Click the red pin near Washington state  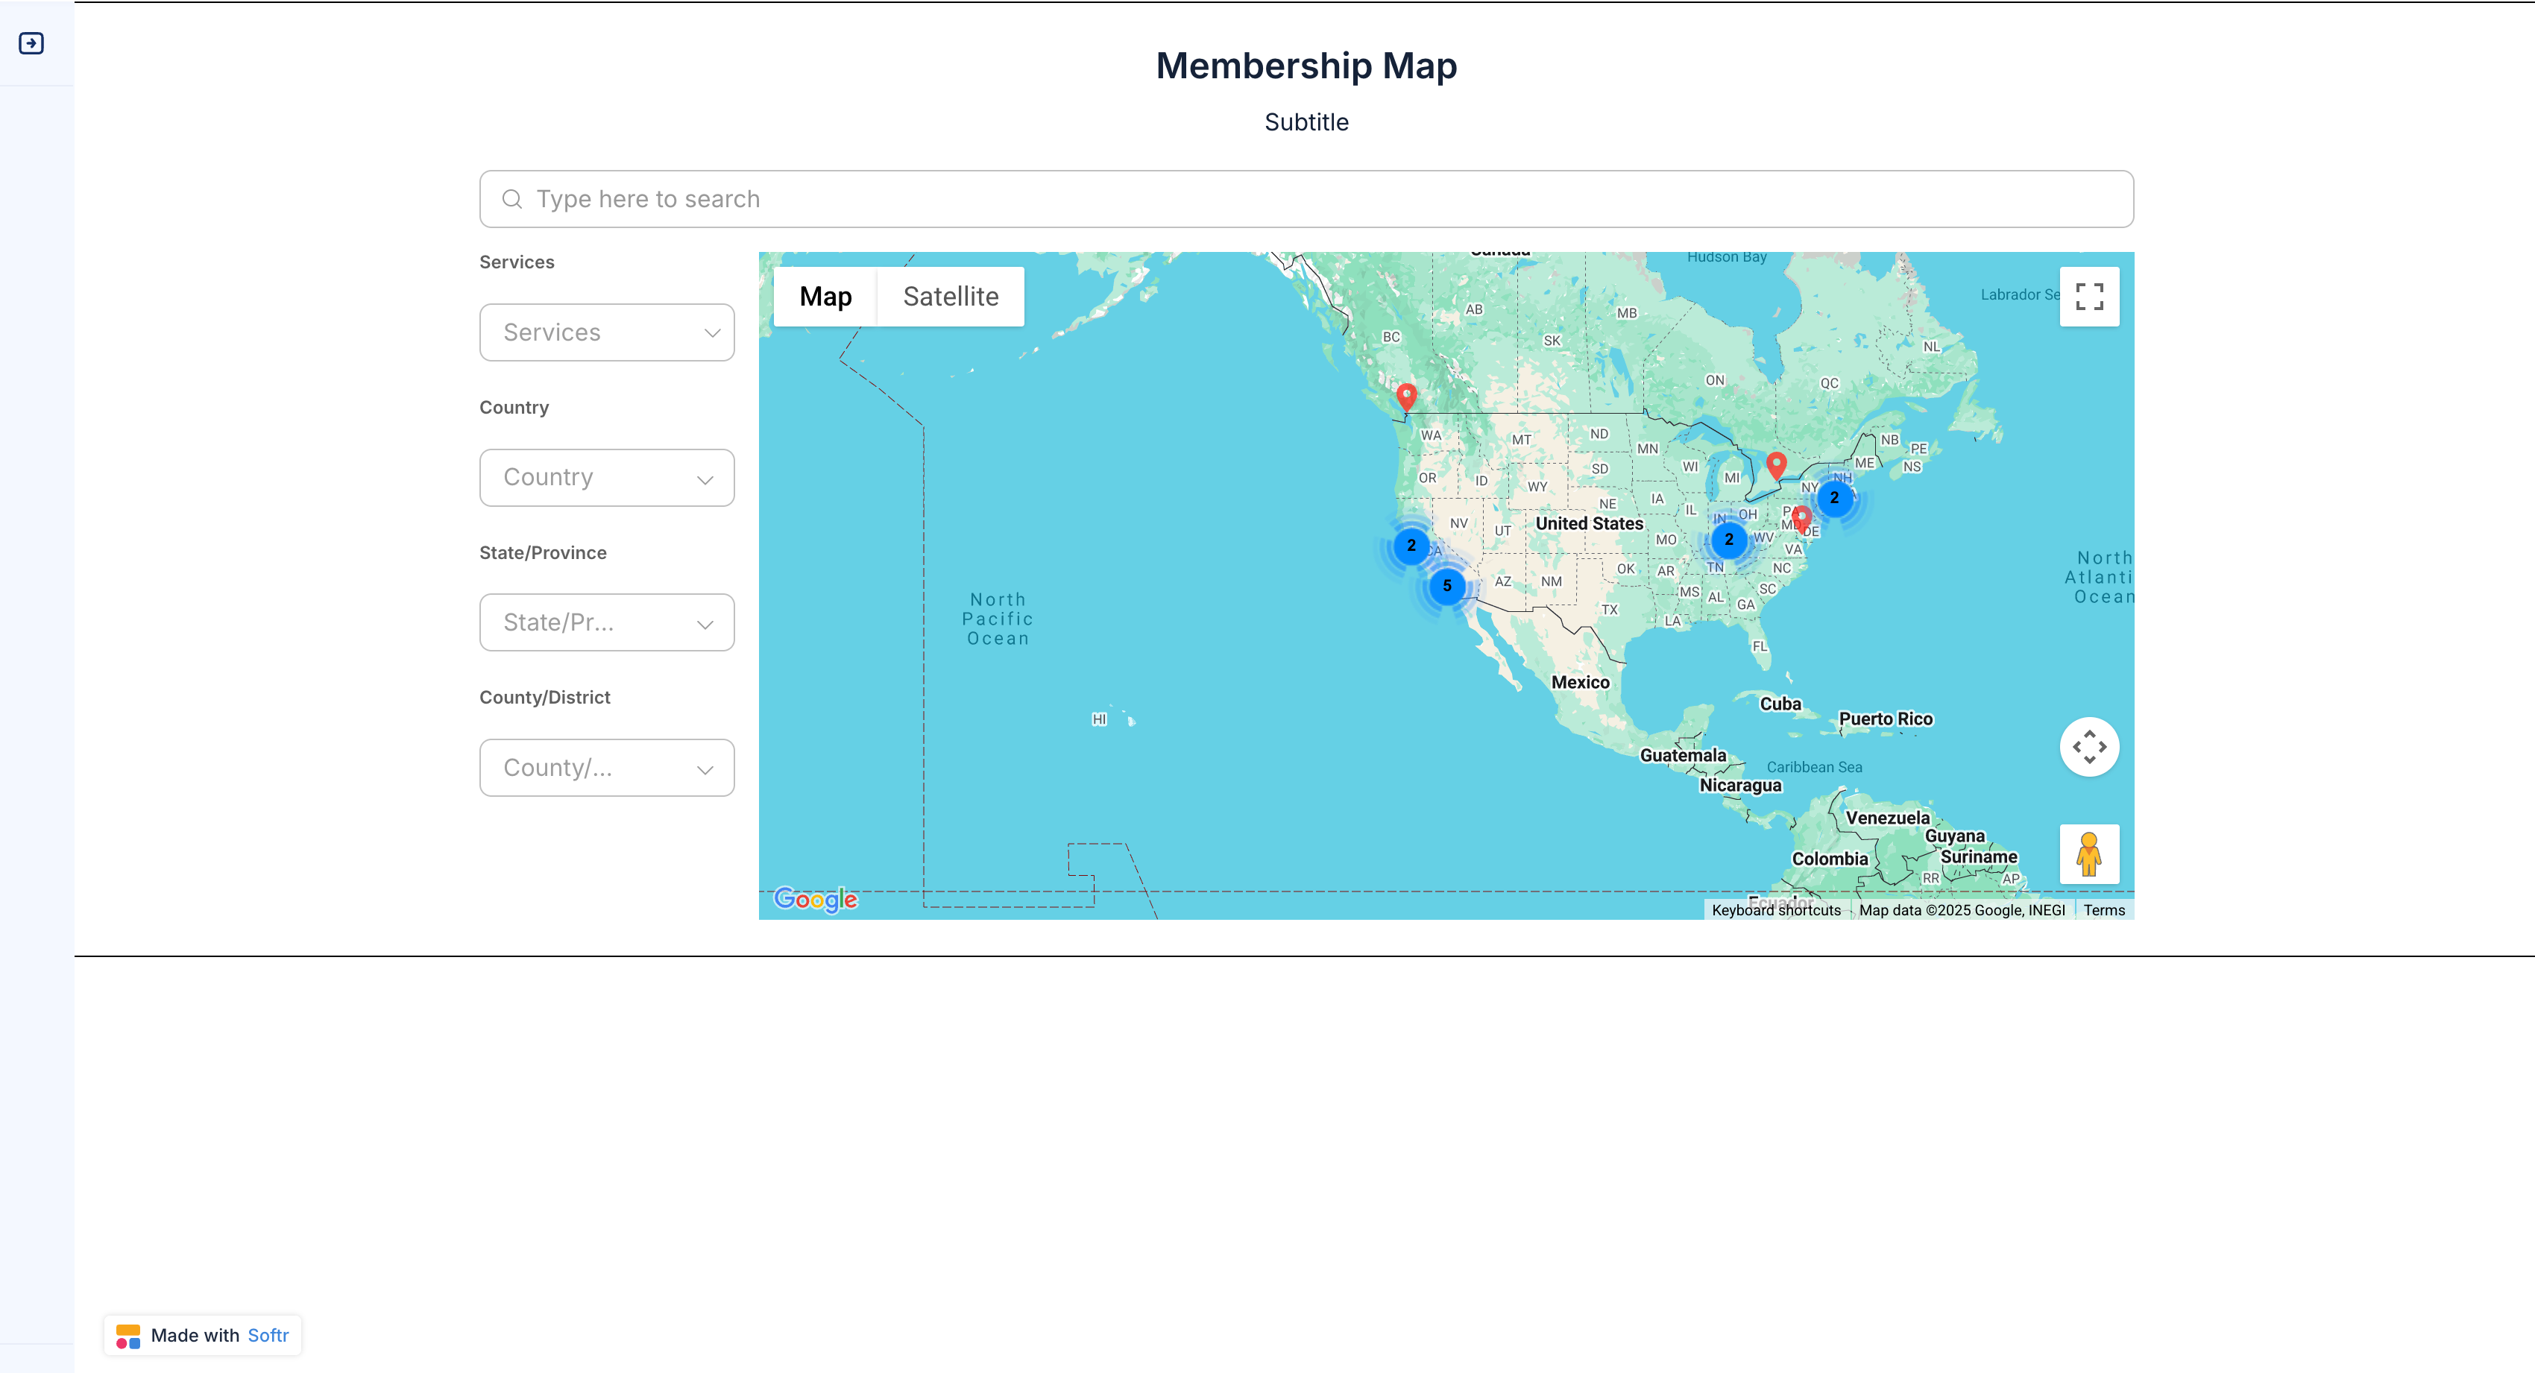(x=1406, y=395)
